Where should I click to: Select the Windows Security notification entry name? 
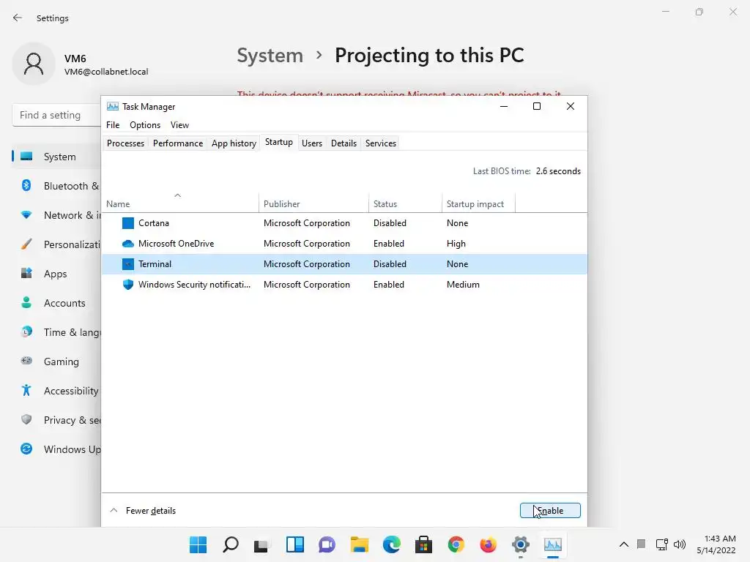[194, 285]
